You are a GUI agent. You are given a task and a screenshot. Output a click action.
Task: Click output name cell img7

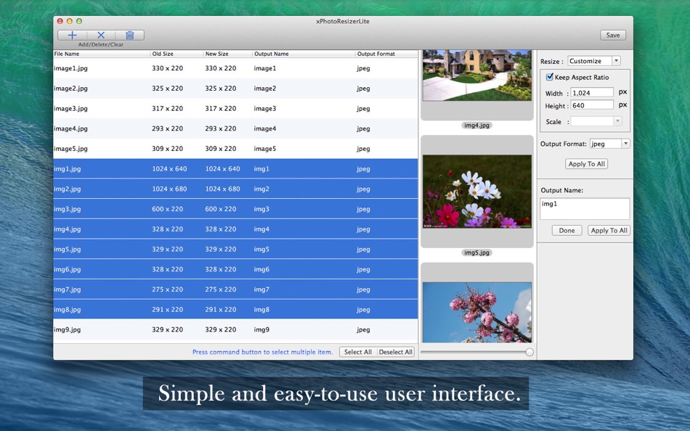(x=261, y=290)
